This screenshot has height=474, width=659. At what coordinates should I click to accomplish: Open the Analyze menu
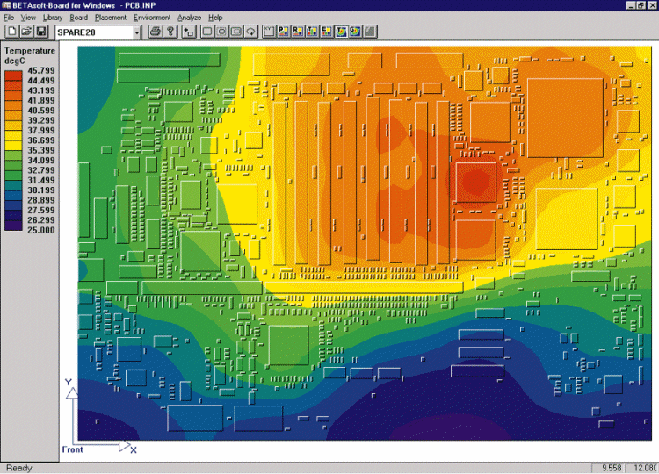click(189, 18)
